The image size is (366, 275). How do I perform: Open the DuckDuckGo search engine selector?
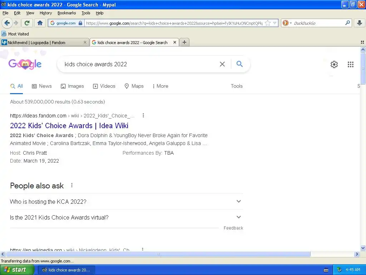point(287,23)
